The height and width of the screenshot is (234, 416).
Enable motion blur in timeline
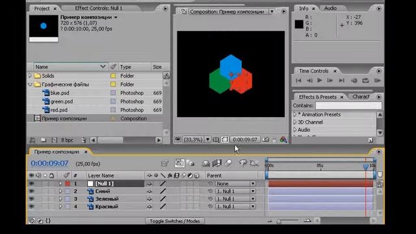[x=228, y=163]
